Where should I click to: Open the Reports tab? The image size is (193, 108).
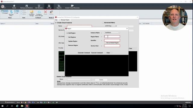(x=59, y=7)
